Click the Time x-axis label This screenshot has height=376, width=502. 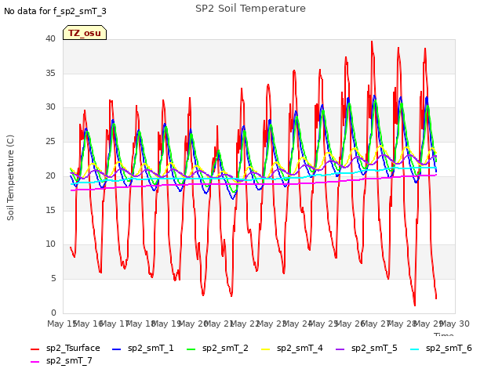(x=444, y=334)
